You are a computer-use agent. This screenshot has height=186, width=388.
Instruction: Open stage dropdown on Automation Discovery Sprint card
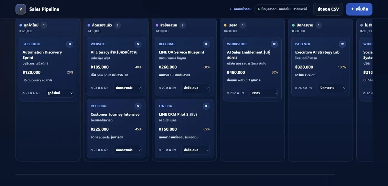(x=59, y=93)
